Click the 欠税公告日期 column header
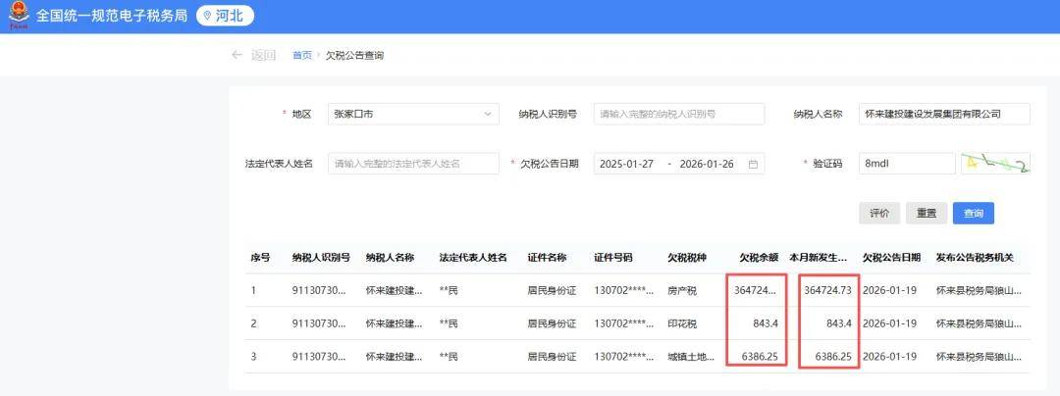The width and height of the screenshot is (1060, 396). click(891, 258)
